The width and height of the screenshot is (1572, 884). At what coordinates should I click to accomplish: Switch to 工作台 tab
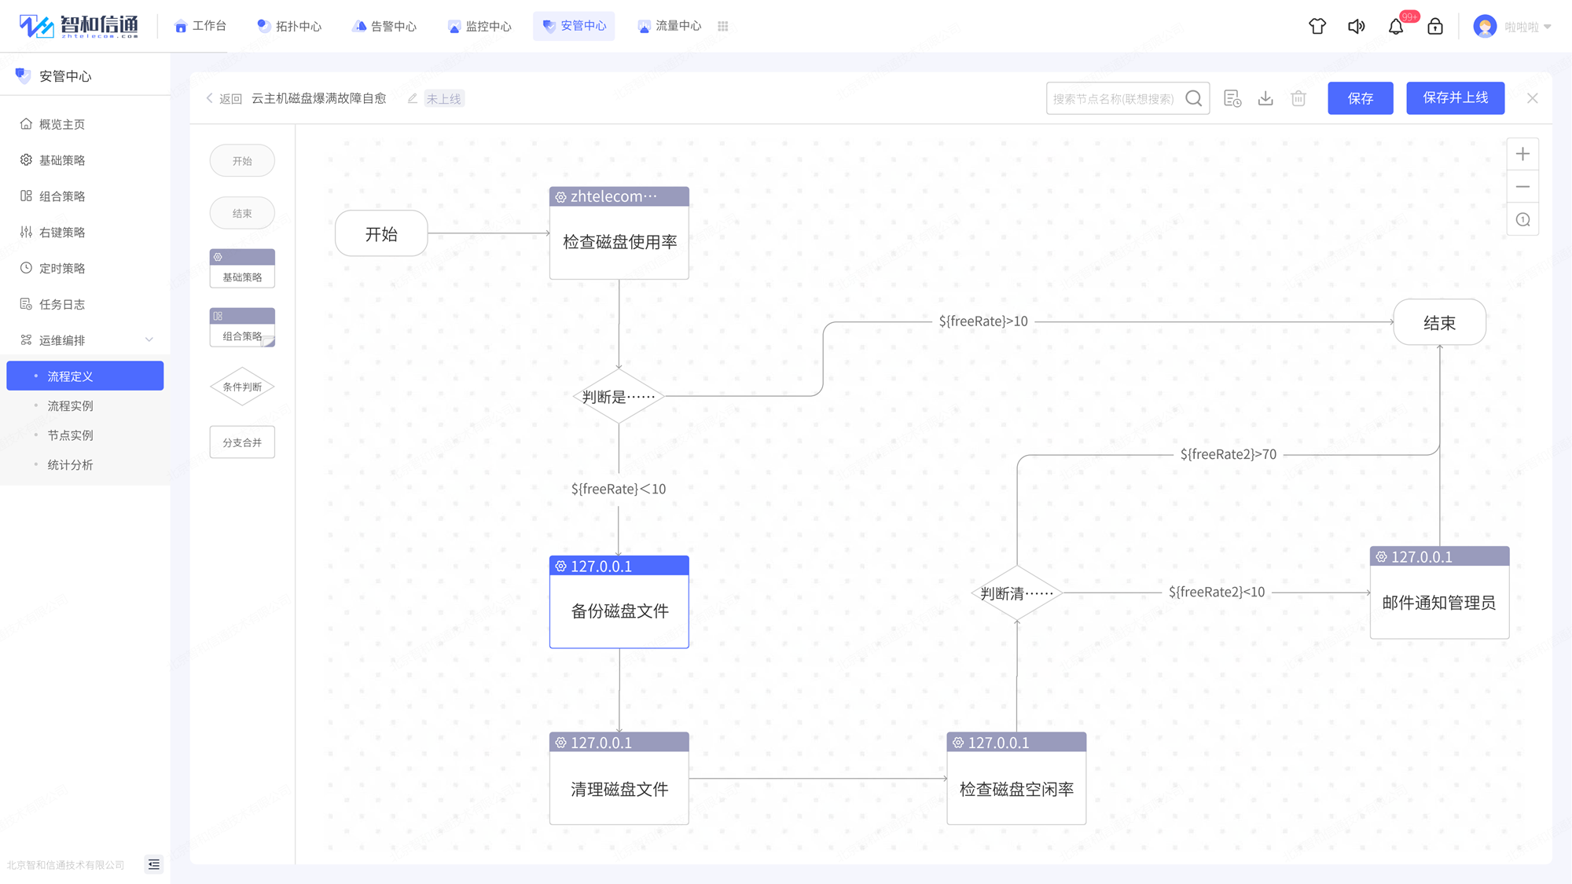(200, 26)
